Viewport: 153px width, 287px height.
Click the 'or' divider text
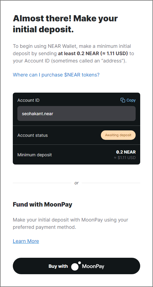click(x=76, y=183)
